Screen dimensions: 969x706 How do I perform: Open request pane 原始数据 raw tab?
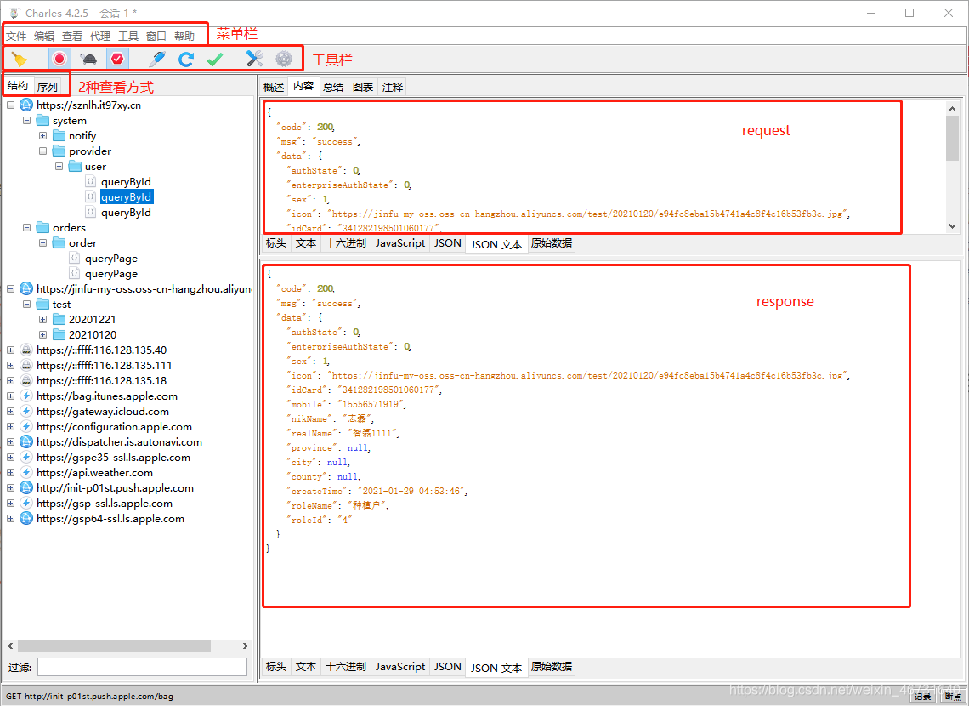pos(552,243)
